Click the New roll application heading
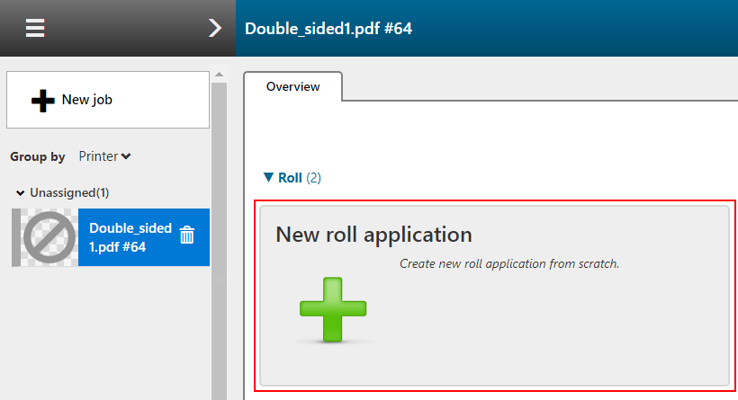This screenshot has height=400, width=738. click(x=373, y=235)
